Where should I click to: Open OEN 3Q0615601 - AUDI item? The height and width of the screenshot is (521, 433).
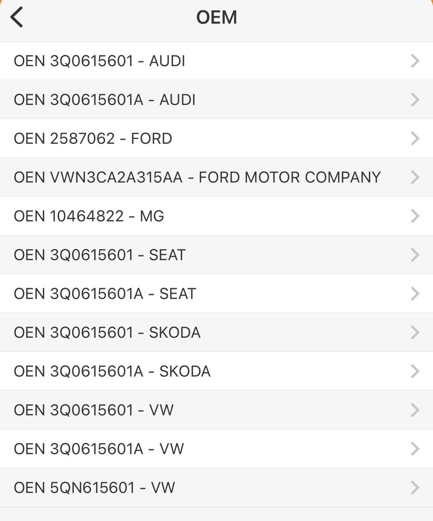[x=100, y=61]
